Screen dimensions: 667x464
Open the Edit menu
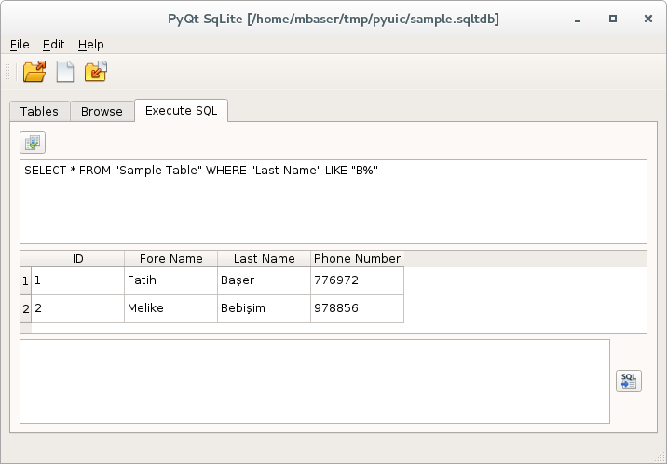click(54, 44)
